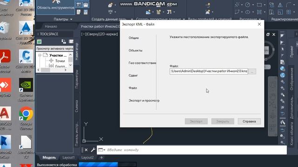Screen dimensions: 298x167
Task: Click the circle draw tool icon
Action: click(x=247, y=5)
